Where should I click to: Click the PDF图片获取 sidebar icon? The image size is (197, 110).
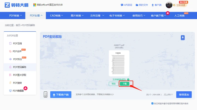point(10,75)
